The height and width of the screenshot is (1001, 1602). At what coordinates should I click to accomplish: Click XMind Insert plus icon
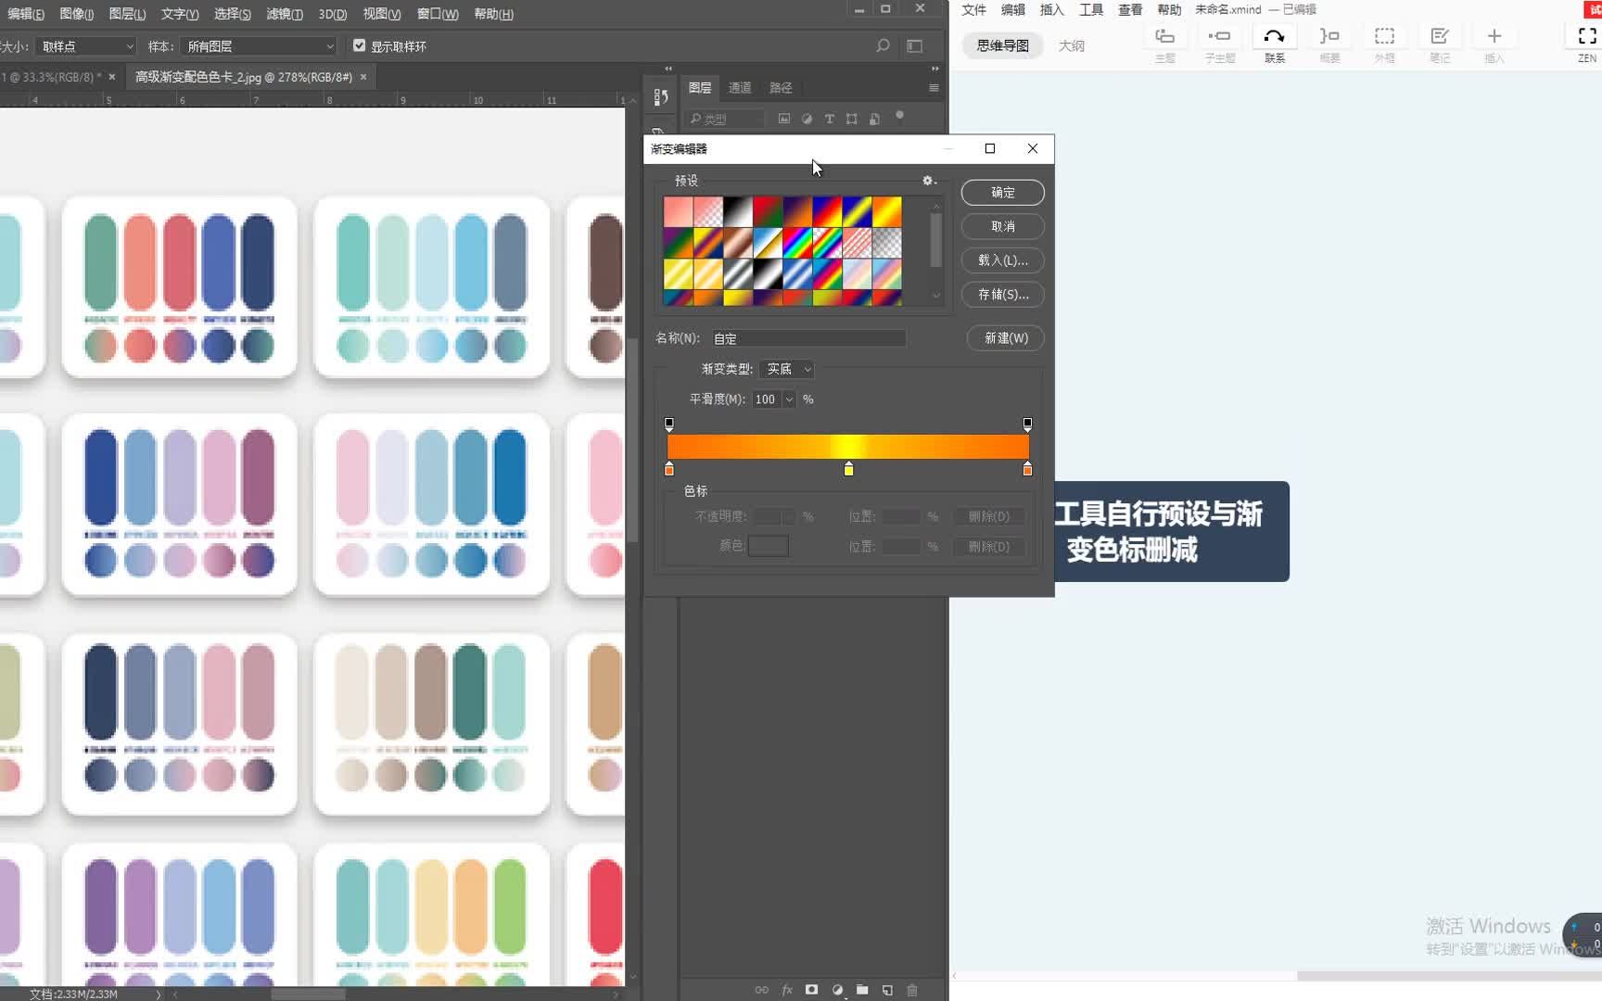1494,44
